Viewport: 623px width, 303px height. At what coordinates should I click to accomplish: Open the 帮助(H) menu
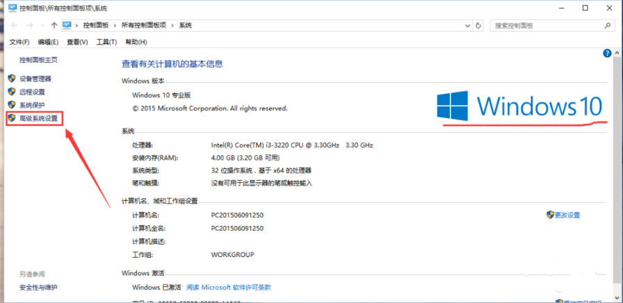136,42
